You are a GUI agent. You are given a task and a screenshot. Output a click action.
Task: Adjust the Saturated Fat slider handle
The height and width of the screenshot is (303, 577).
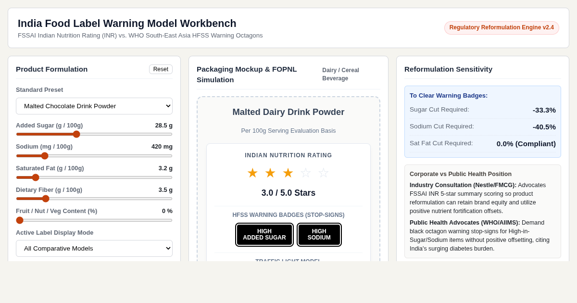(36, 177)
